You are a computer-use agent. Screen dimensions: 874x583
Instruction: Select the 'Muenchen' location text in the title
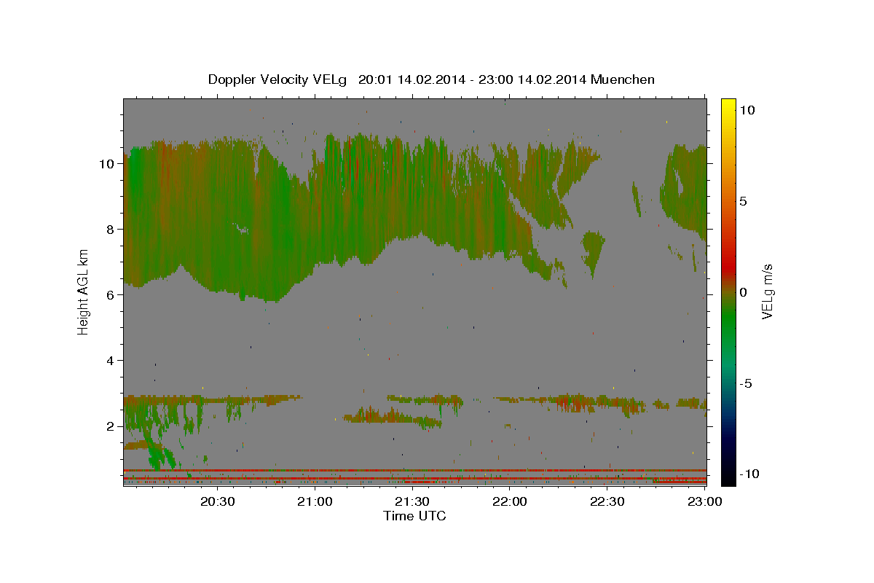[623, 79]
